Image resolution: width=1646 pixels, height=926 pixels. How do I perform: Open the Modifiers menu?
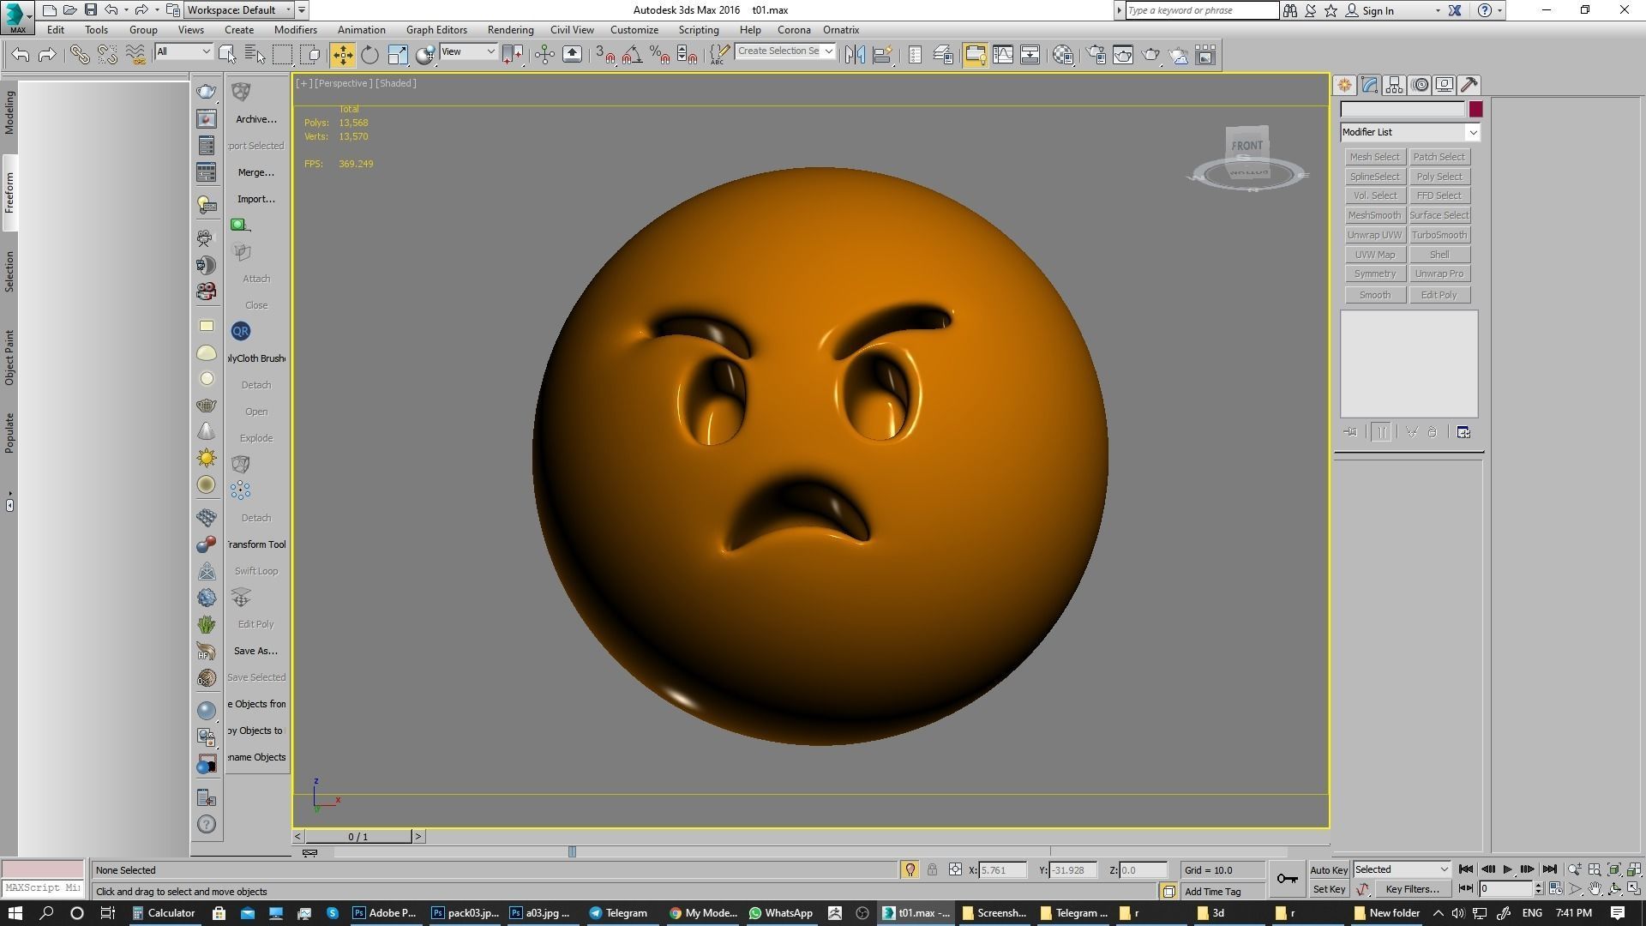[x=296, y=30]
